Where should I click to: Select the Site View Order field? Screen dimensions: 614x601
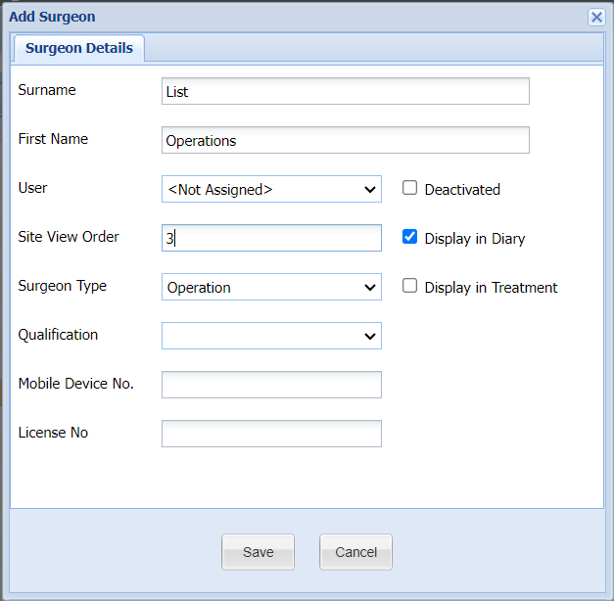[271, 238]
